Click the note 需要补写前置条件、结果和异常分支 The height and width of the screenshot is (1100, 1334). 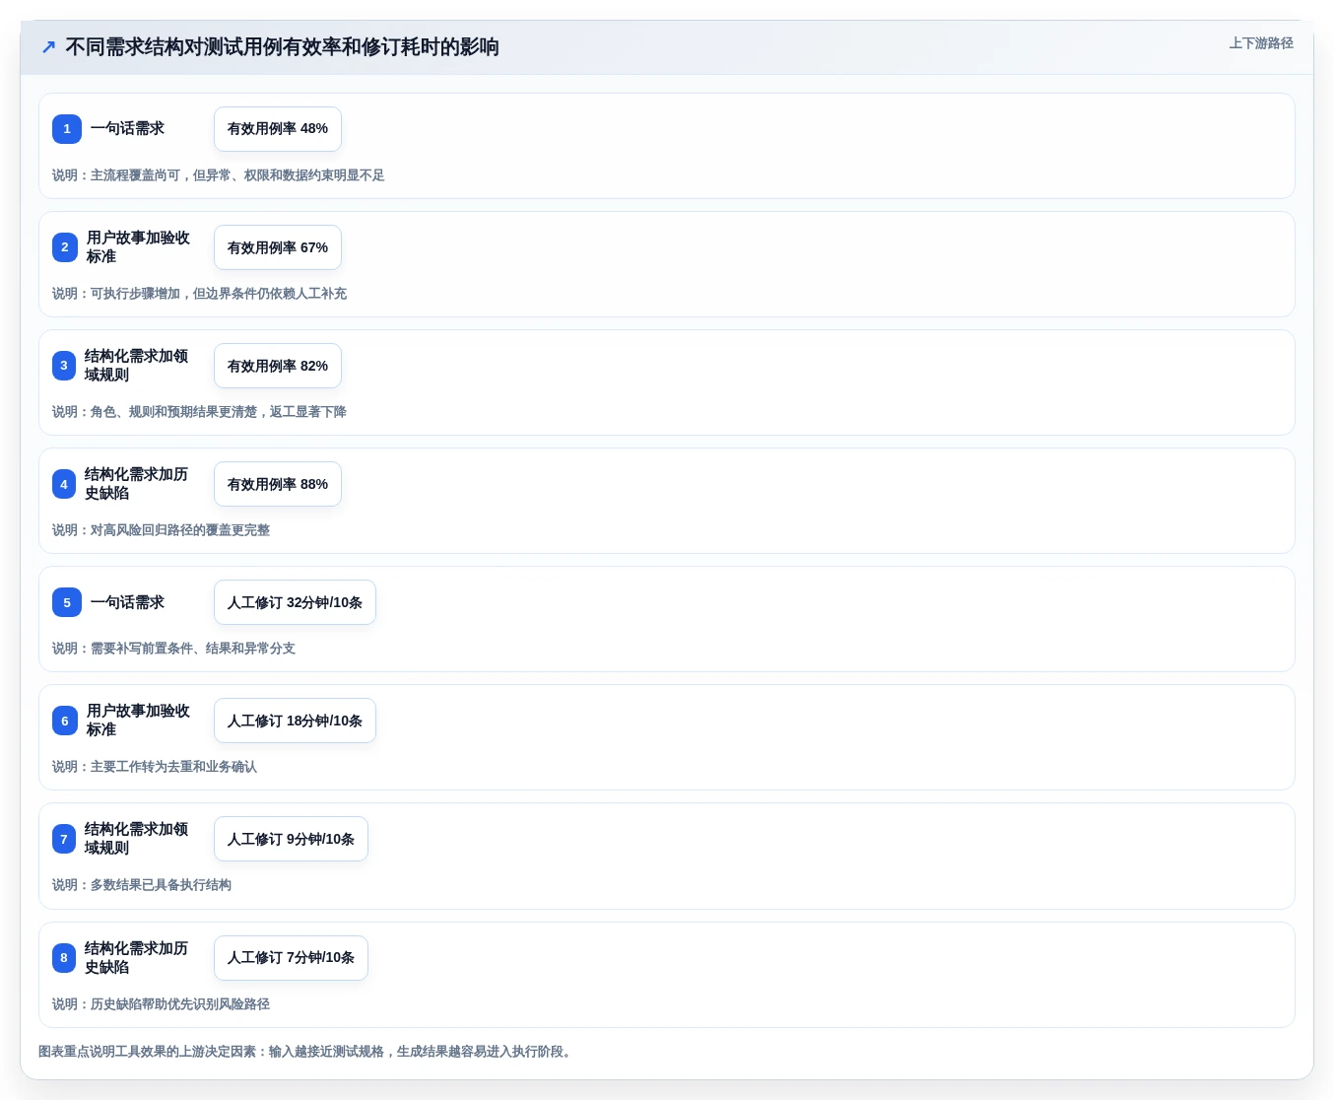[x=173, y=649]
